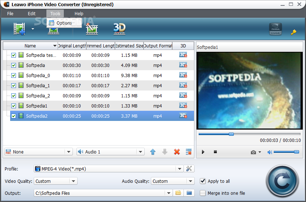Screen dimensions: 306x202
Task: Click the NVIDIA CUDA acceleration icon
Action: pos(275,29)
